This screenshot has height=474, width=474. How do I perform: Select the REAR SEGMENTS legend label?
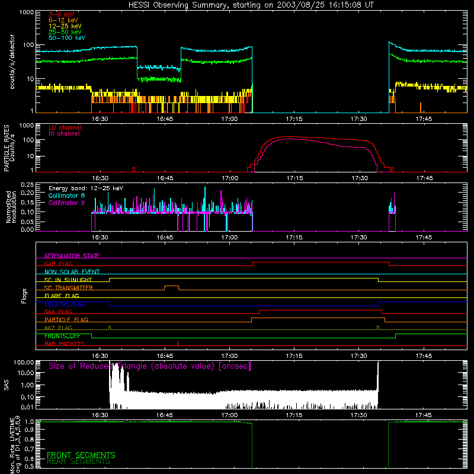pos(78,462)
